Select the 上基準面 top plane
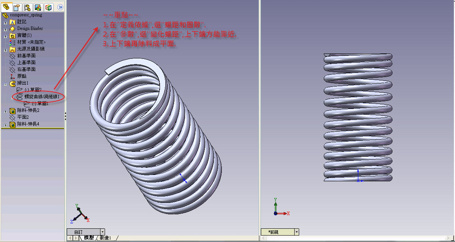Viewport: 455px width, 242px height. pyautogui.click(x=27, y=63)
